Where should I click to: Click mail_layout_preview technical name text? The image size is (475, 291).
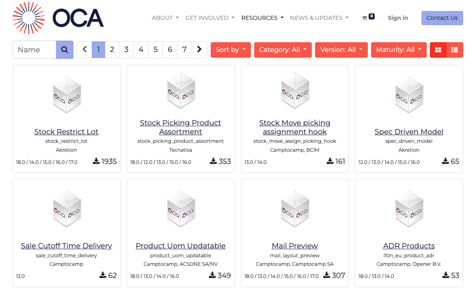coord(295,256)
